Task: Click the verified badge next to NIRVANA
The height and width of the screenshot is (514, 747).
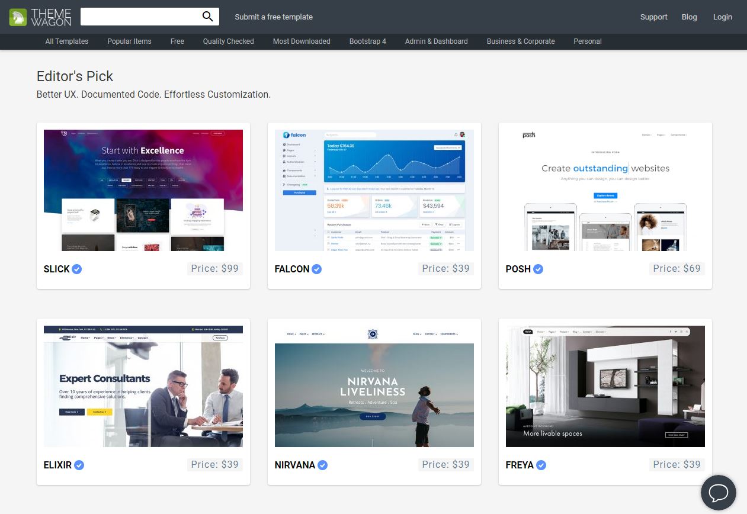Action: pos(323,465)
